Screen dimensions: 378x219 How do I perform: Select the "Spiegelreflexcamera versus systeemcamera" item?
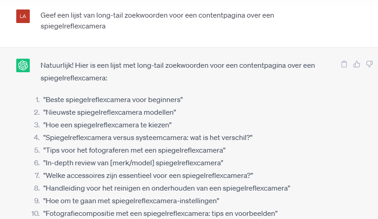148,137
